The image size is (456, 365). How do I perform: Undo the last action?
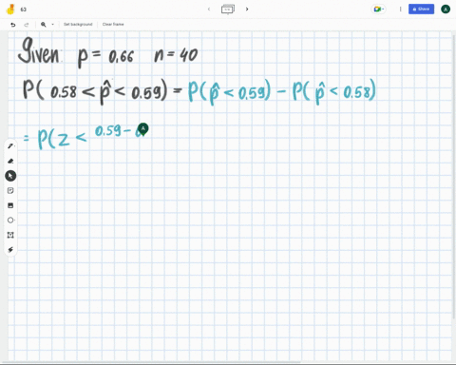(13, 25)
